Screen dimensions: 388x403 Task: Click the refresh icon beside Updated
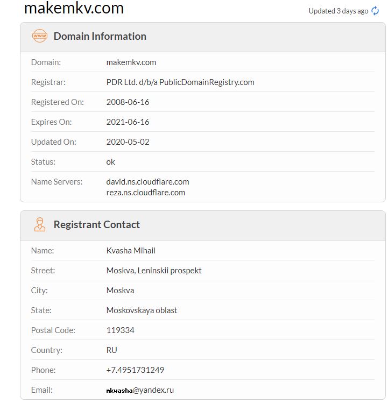375,11
